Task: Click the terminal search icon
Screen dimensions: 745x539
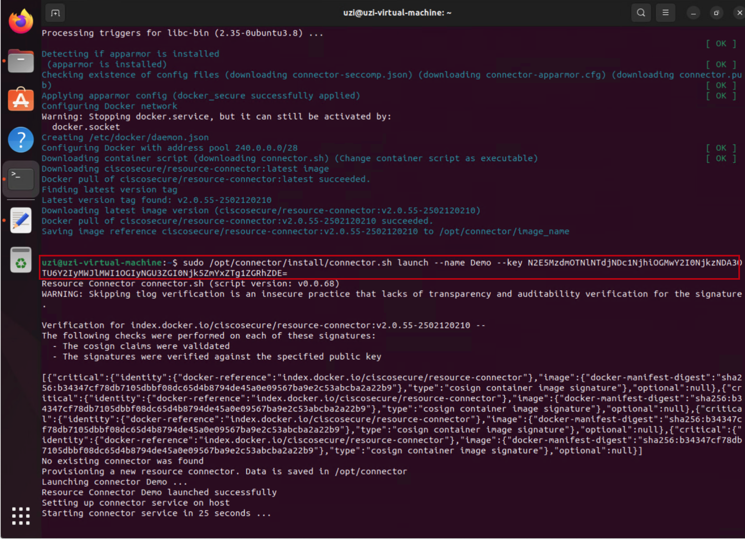Action: [x=641, y=13]
